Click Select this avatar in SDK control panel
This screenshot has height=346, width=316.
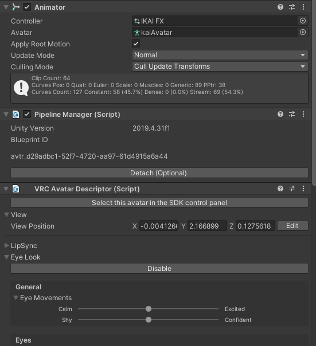click(159, 203)
